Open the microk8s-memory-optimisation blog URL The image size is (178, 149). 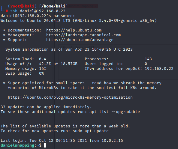click(x=70, y=97)
